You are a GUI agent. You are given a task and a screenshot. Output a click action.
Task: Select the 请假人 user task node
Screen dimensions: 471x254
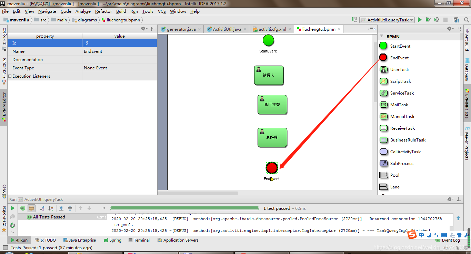[x=269, y=75]
